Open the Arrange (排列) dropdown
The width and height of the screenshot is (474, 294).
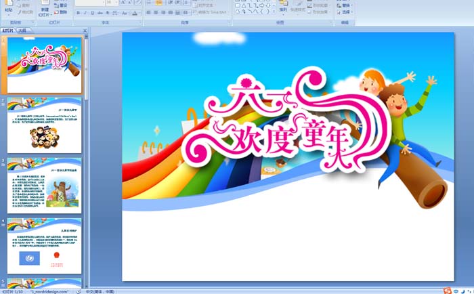pos(283,9)
